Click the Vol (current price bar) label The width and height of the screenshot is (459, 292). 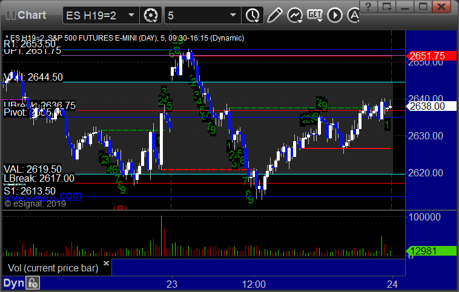[x=53, y=268]
